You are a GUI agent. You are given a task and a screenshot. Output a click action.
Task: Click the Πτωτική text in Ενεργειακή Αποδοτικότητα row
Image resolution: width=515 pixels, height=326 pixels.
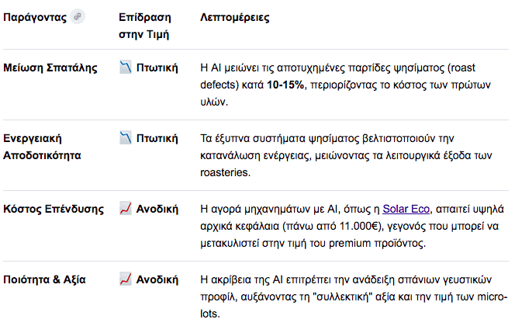(x=158, y=138)
